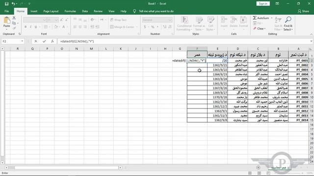Click the Share button

click(x=303, y=11)
